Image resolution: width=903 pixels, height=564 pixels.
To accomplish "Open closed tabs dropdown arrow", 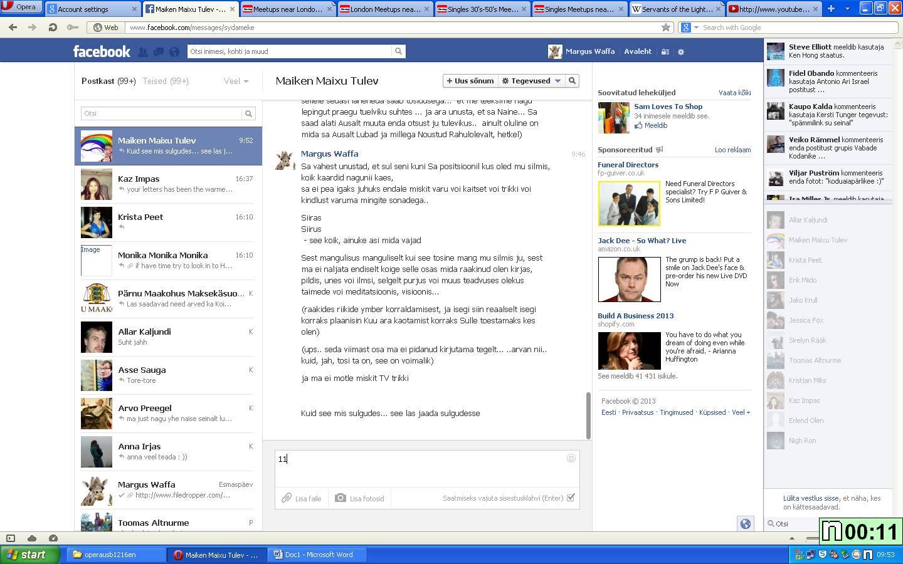I will coord(847,9).
